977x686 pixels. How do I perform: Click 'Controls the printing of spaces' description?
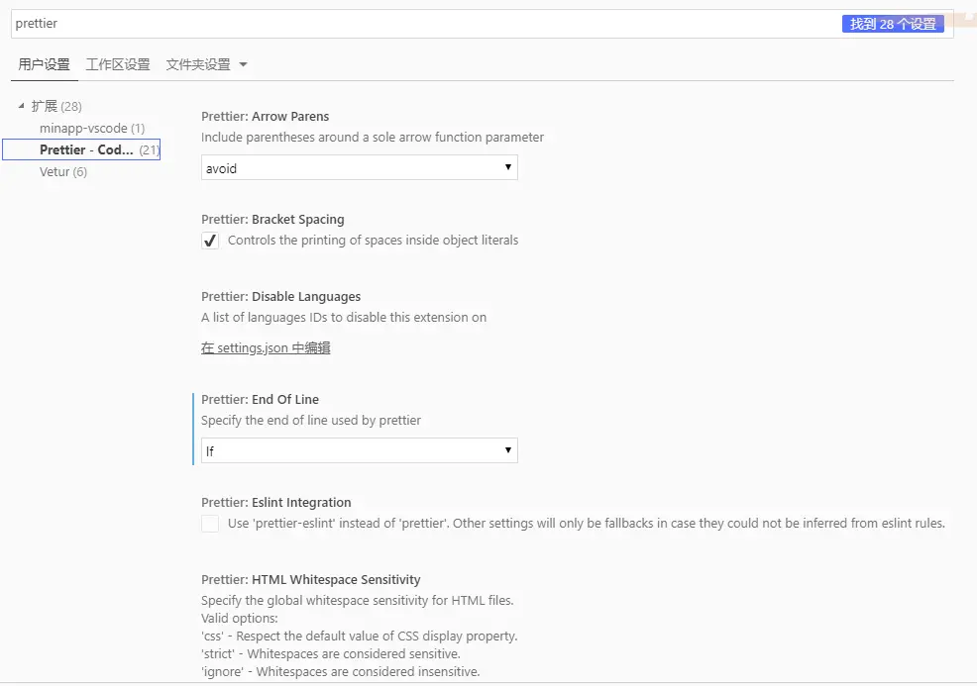(x=373, y=241)
